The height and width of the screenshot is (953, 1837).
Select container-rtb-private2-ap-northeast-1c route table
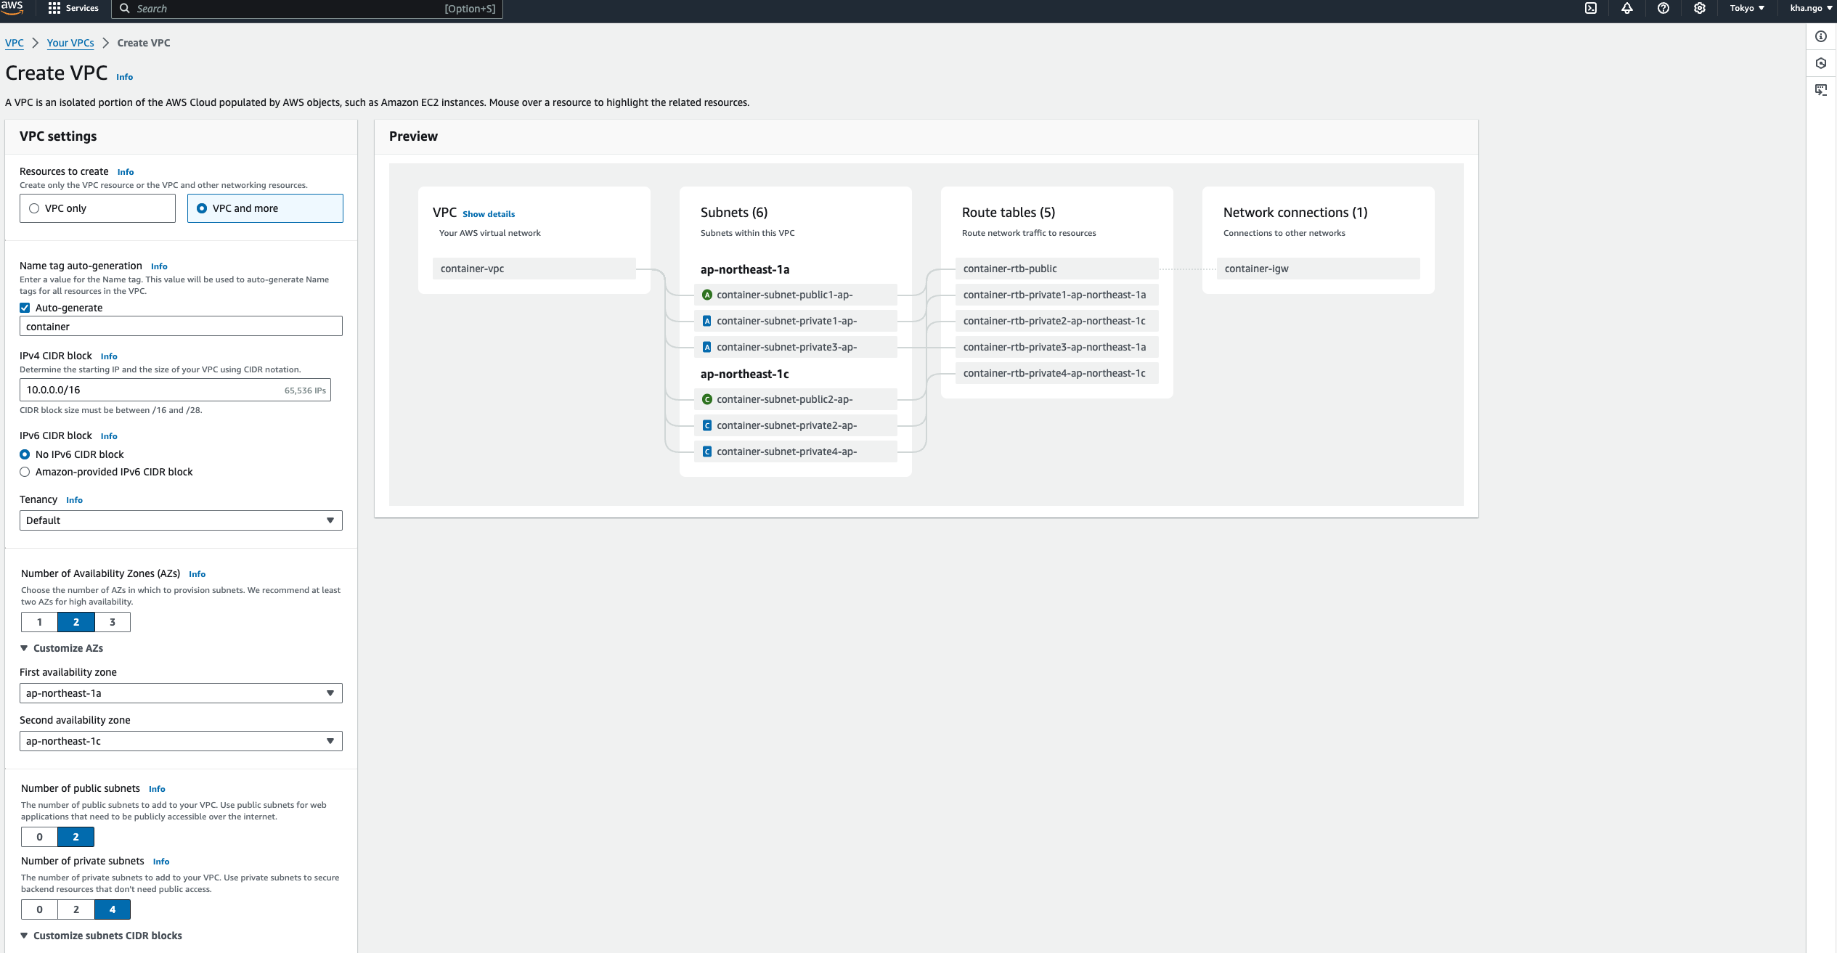[x=1057, y=321]
